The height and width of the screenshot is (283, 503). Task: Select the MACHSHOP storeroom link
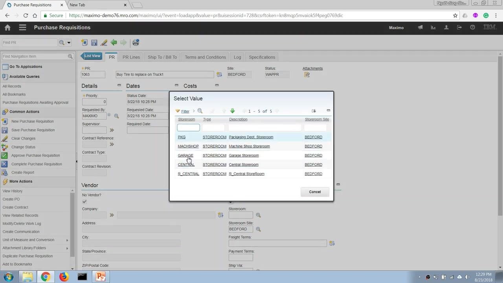coord(188,146)
